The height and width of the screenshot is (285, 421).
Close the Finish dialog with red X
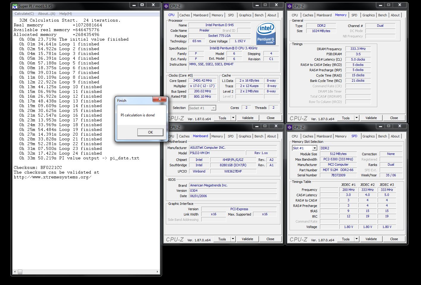point(160,99)
